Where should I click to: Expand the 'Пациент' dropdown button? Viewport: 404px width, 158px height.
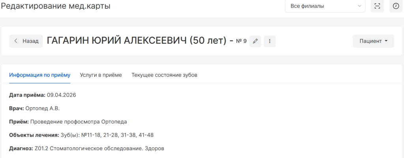[373, 41]
